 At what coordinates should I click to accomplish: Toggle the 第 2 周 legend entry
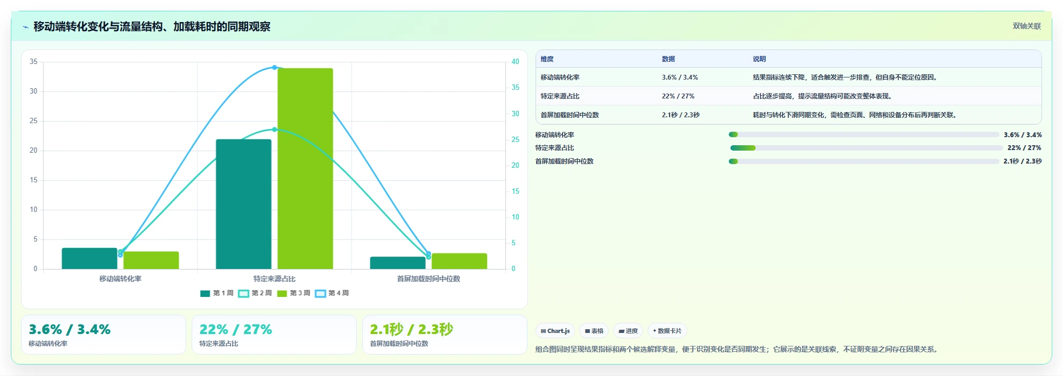pyautogui.click(x=255, y=293)
